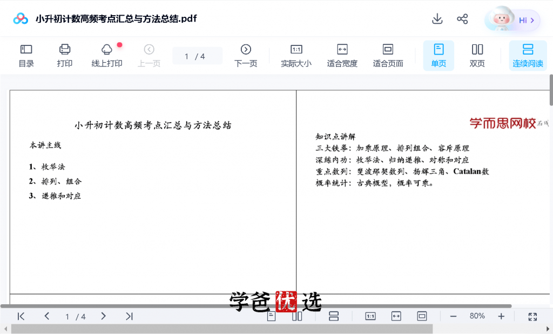Set view to 实际大小
This screenshot has width=553, height=334.
tap(296, 56)
